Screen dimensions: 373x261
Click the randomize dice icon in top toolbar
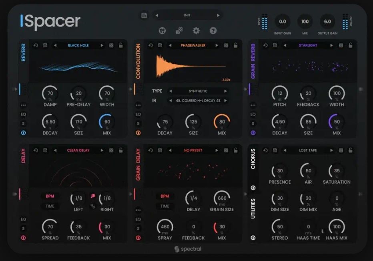(179, 31)
